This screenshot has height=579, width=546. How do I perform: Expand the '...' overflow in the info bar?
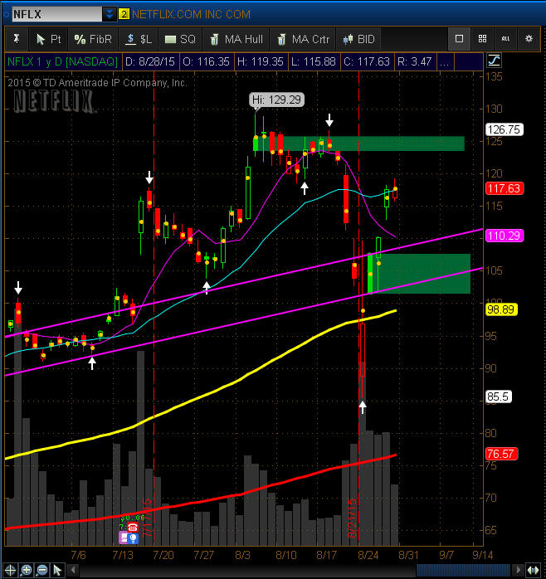pos(445,61)
